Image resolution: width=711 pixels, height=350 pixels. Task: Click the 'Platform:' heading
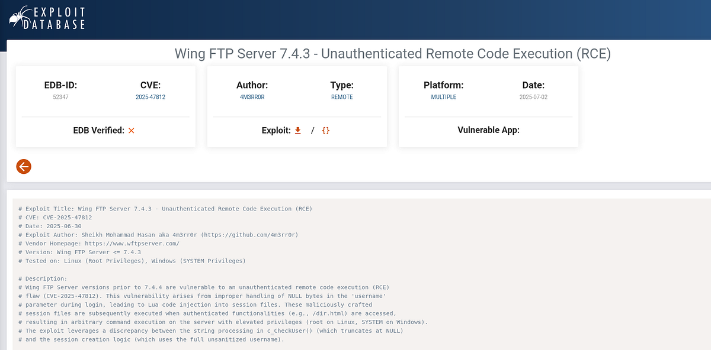(x=444, y=85)
